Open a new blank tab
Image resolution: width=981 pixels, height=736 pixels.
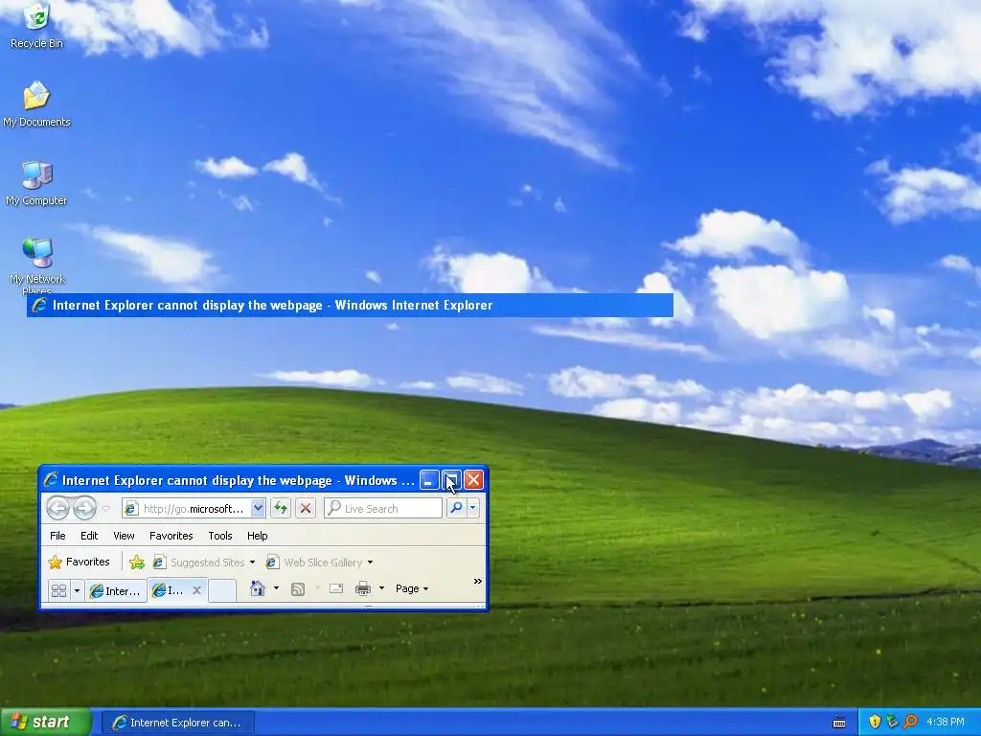[222, 590]
